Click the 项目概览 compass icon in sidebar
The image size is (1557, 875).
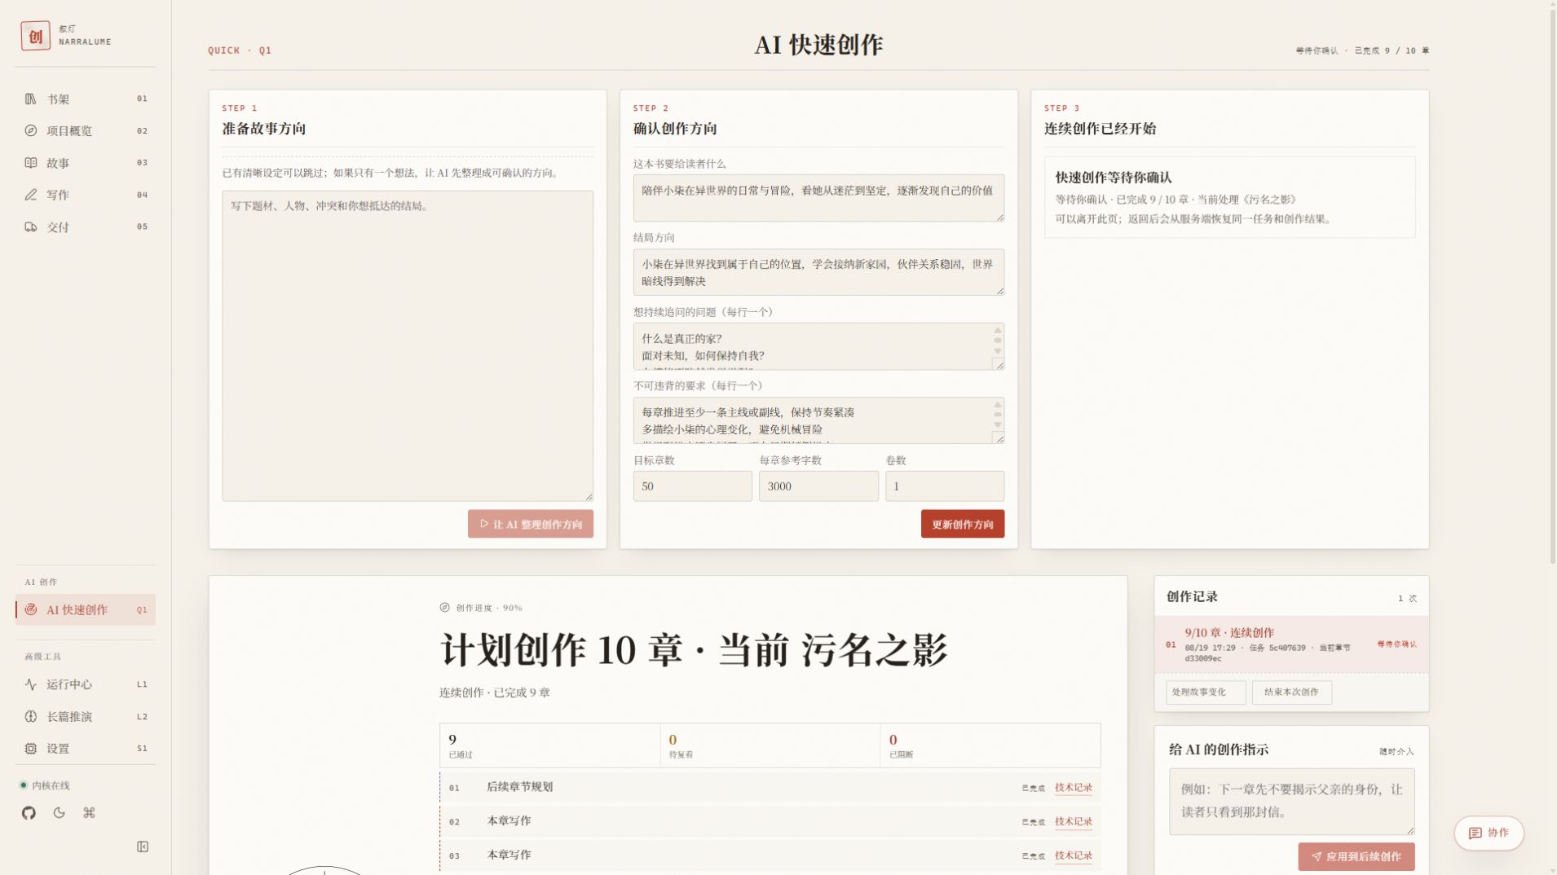(x=30, y=131)
